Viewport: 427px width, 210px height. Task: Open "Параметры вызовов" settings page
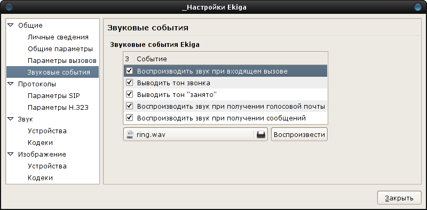(x=62, y=60)
